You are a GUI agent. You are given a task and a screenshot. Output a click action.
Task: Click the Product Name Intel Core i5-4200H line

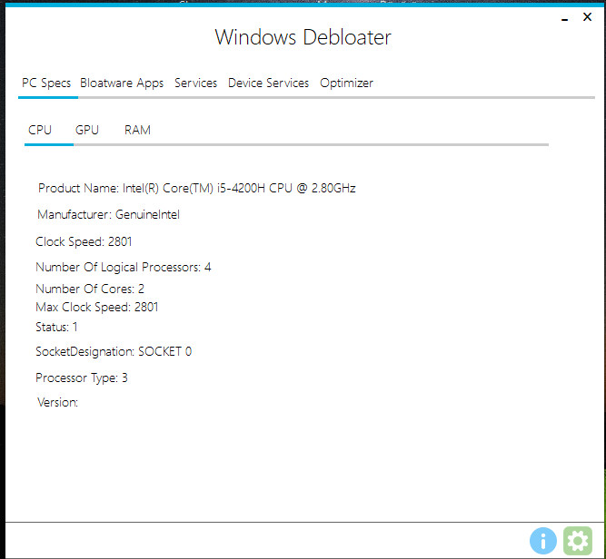pos(197,189)
